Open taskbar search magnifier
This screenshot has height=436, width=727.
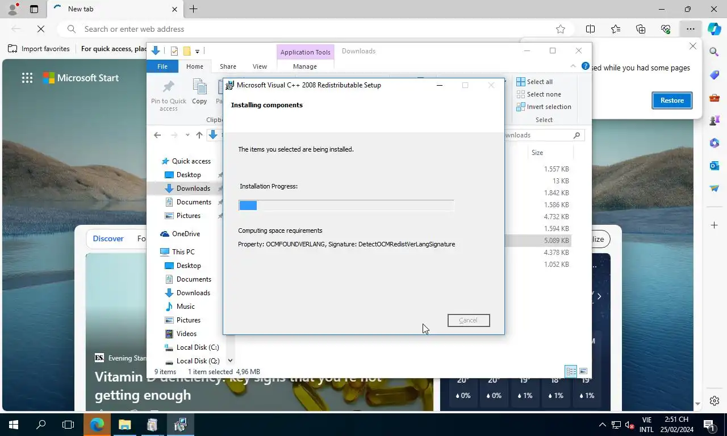41,425
